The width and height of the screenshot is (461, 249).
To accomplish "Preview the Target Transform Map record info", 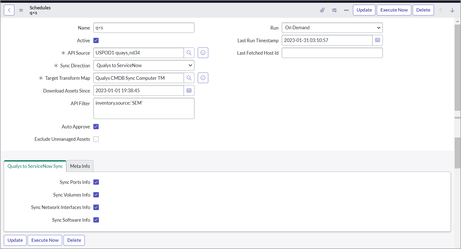I will click(203, 78).
